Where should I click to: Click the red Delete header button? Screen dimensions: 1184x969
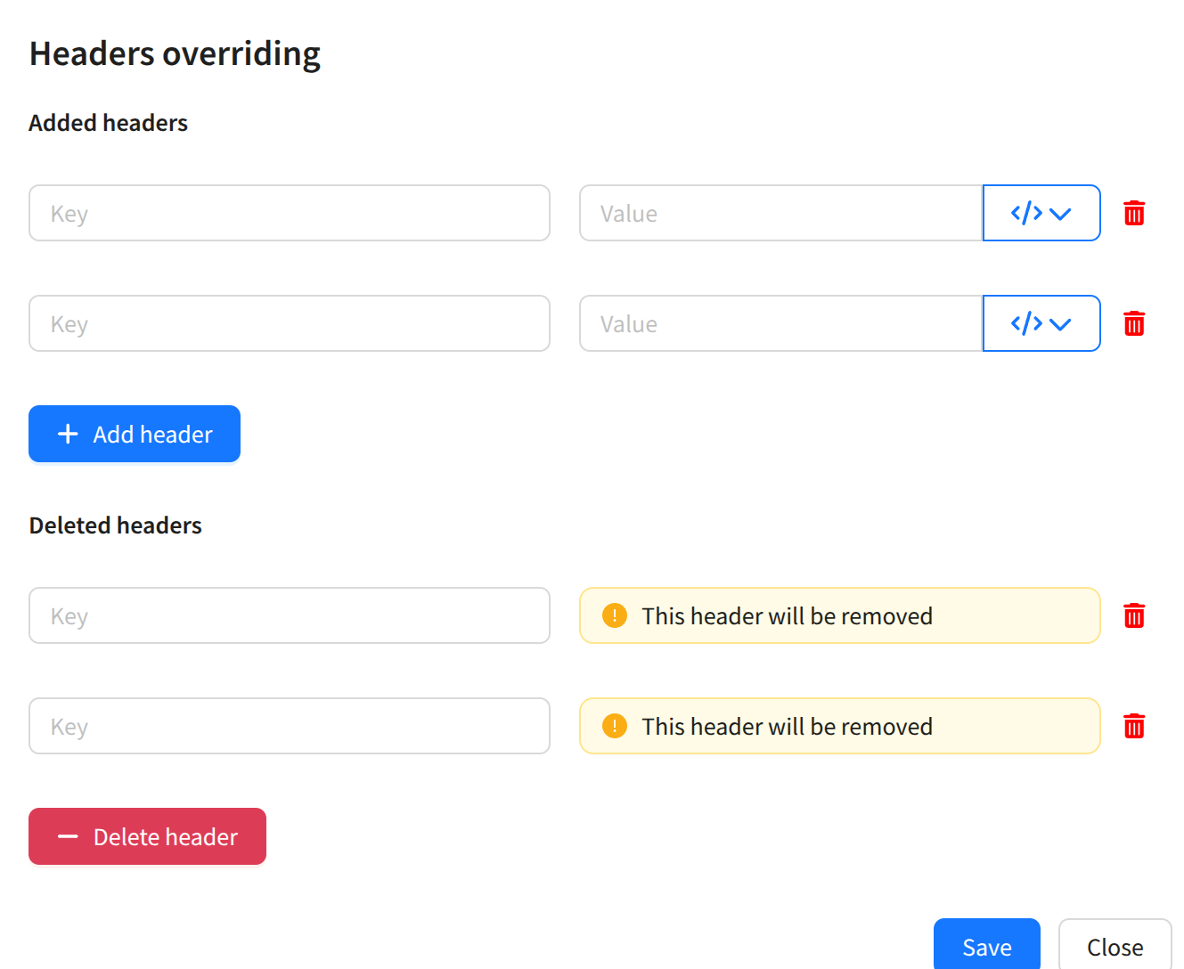pos(147,836)
